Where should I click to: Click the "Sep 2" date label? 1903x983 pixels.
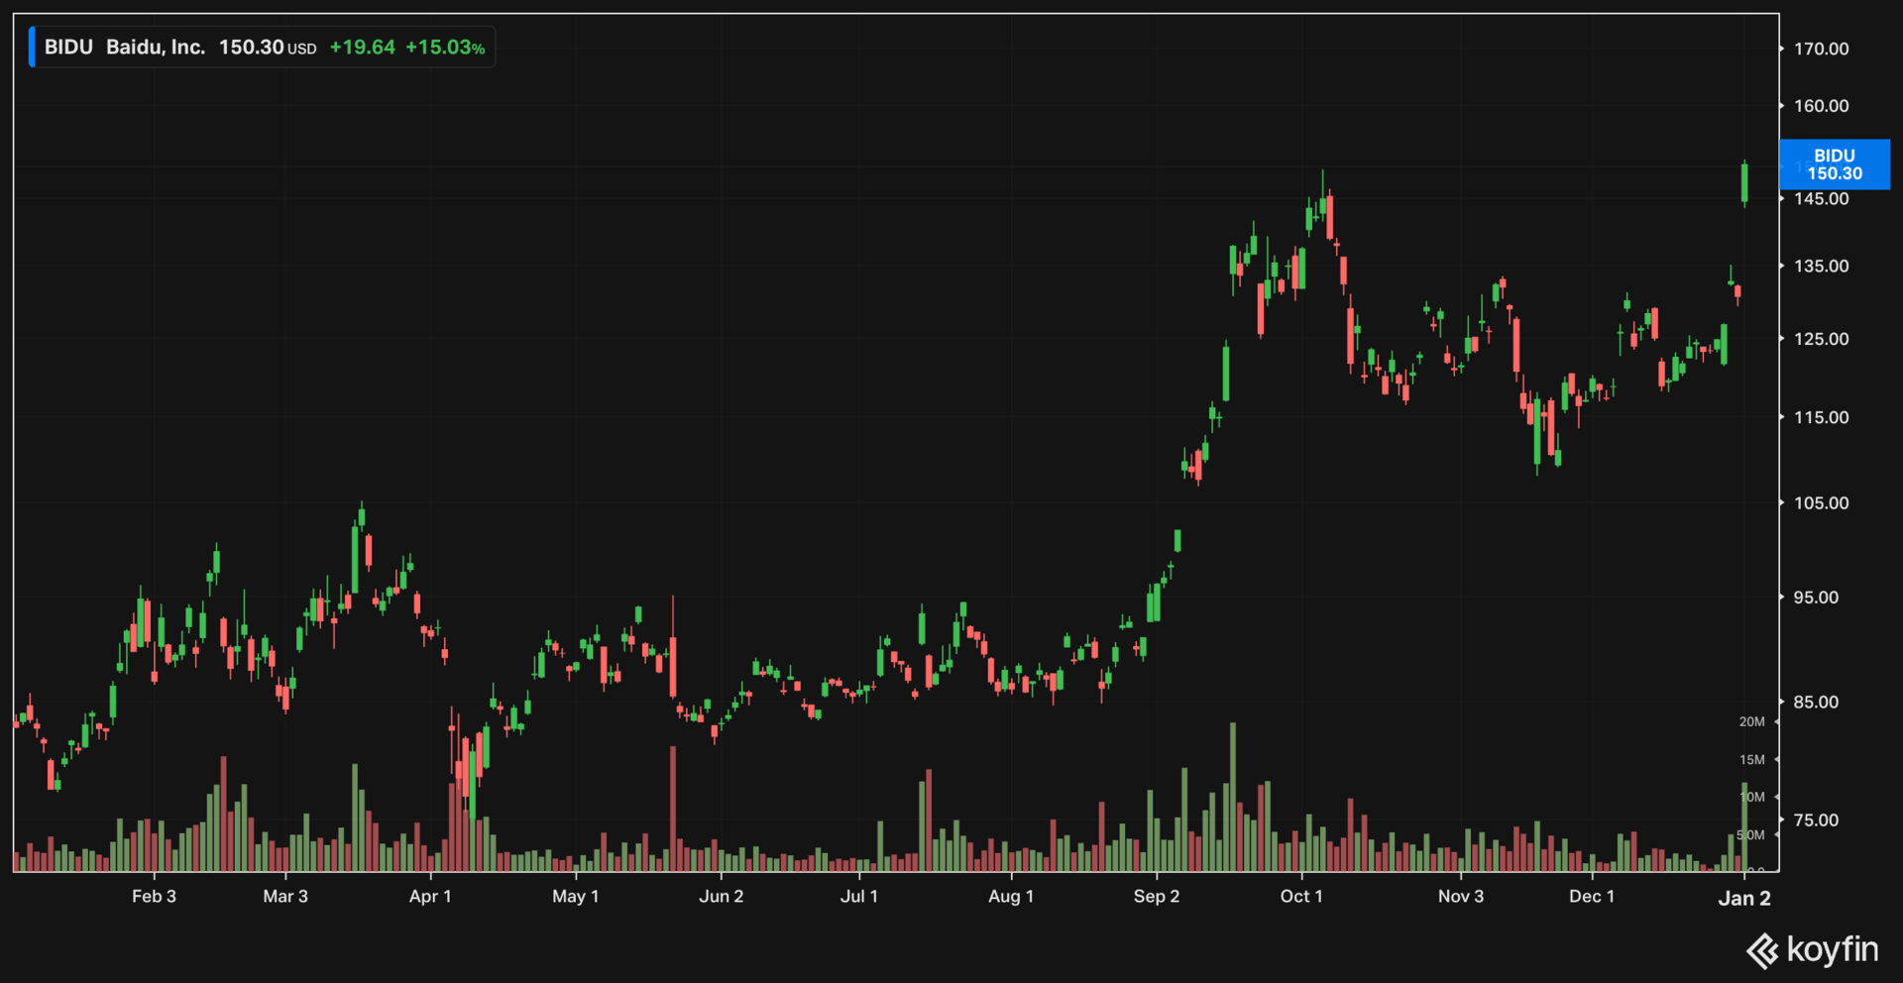click(x=1157, y=897)
